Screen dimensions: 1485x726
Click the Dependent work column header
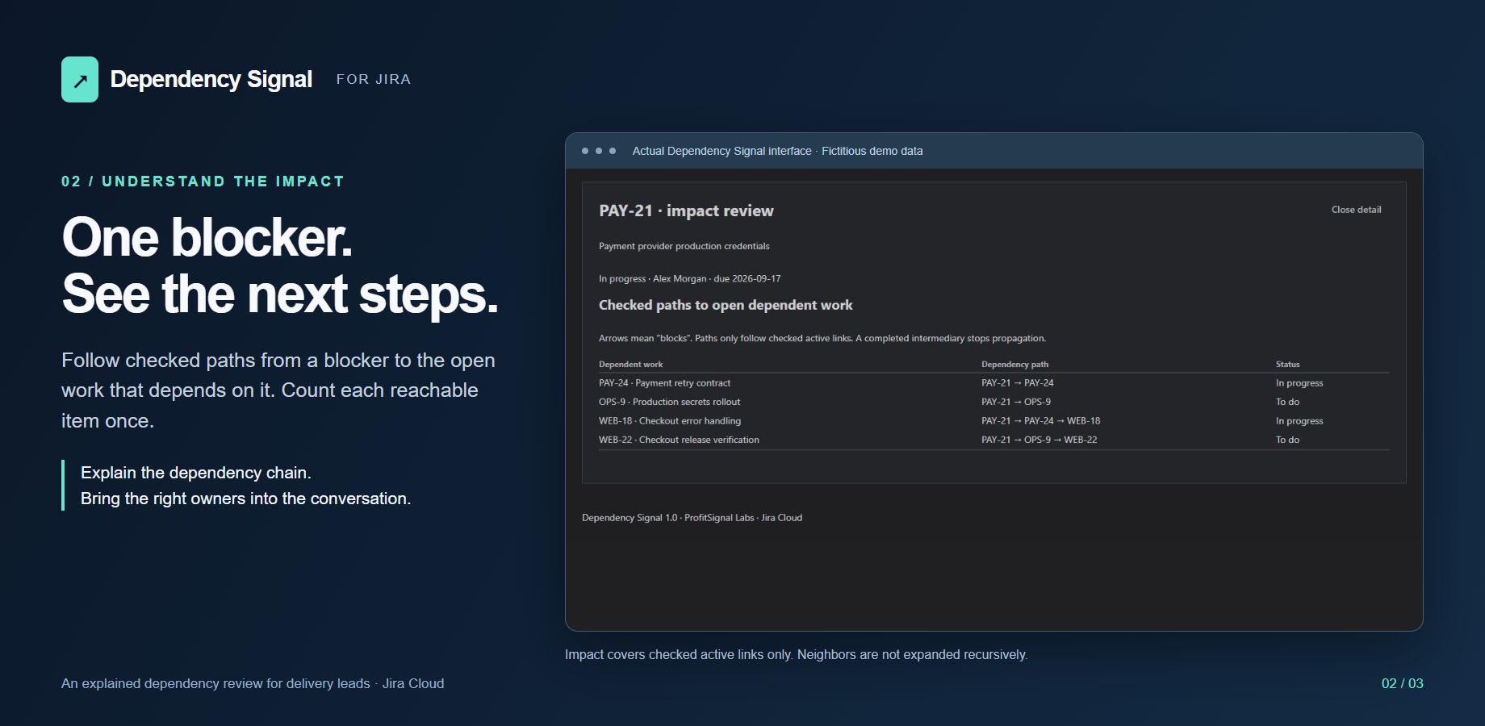630,365
